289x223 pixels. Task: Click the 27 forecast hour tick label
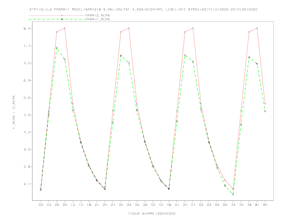pos(113,205)
